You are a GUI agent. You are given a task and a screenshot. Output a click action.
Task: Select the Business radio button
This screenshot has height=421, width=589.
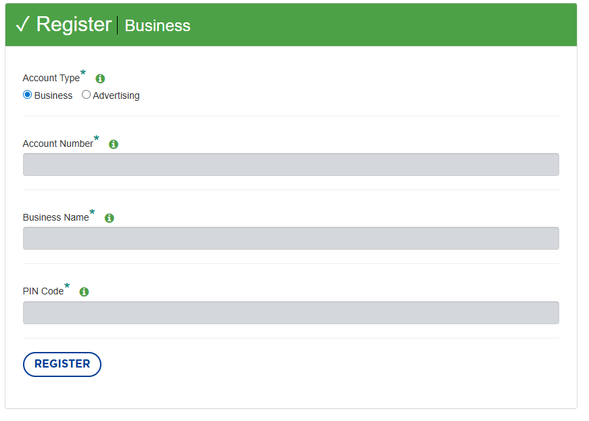click(x=28, y=95)
